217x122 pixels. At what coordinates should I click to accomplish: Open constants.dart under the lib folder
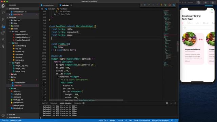[20, 83]
